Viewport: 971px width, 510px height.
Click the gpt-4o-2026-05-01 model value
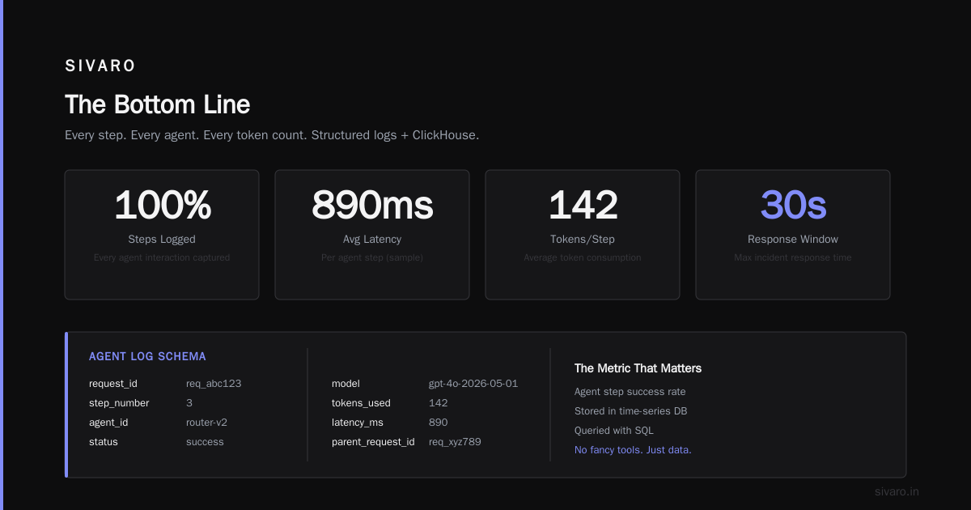[473, 384]
